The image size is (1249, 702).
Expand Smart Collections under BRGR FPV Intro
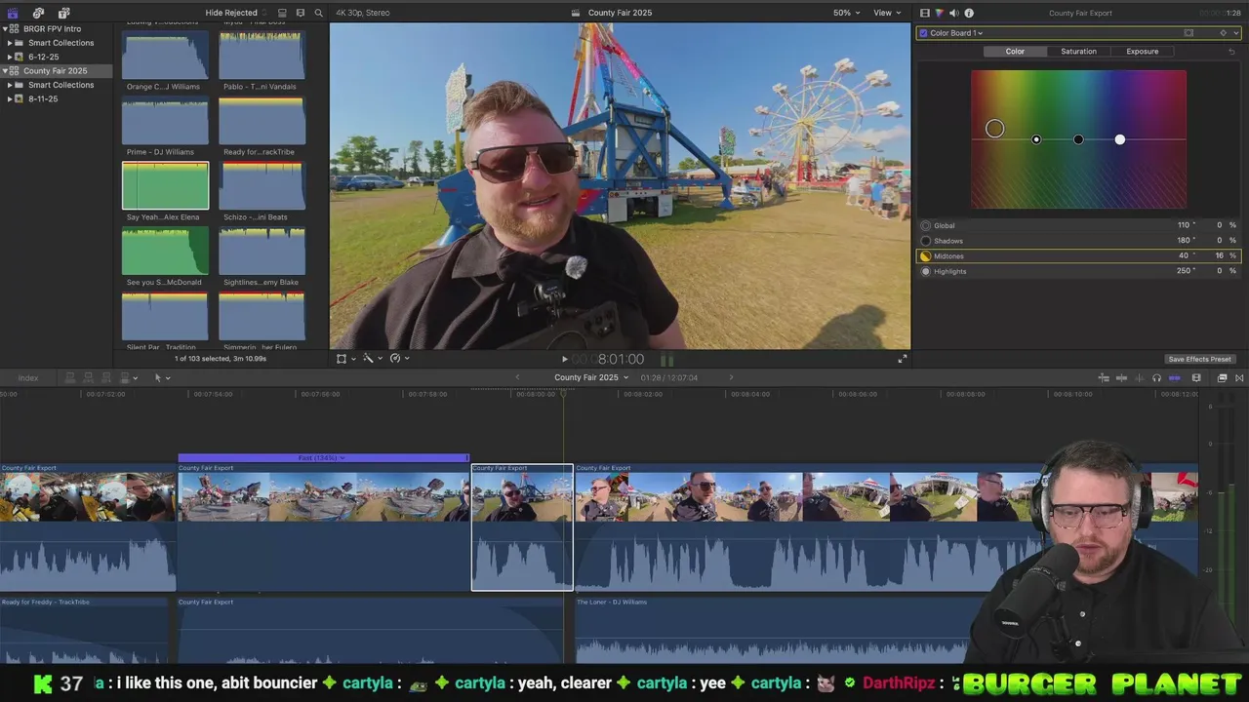pyautogui.click(x=10, y=43)
